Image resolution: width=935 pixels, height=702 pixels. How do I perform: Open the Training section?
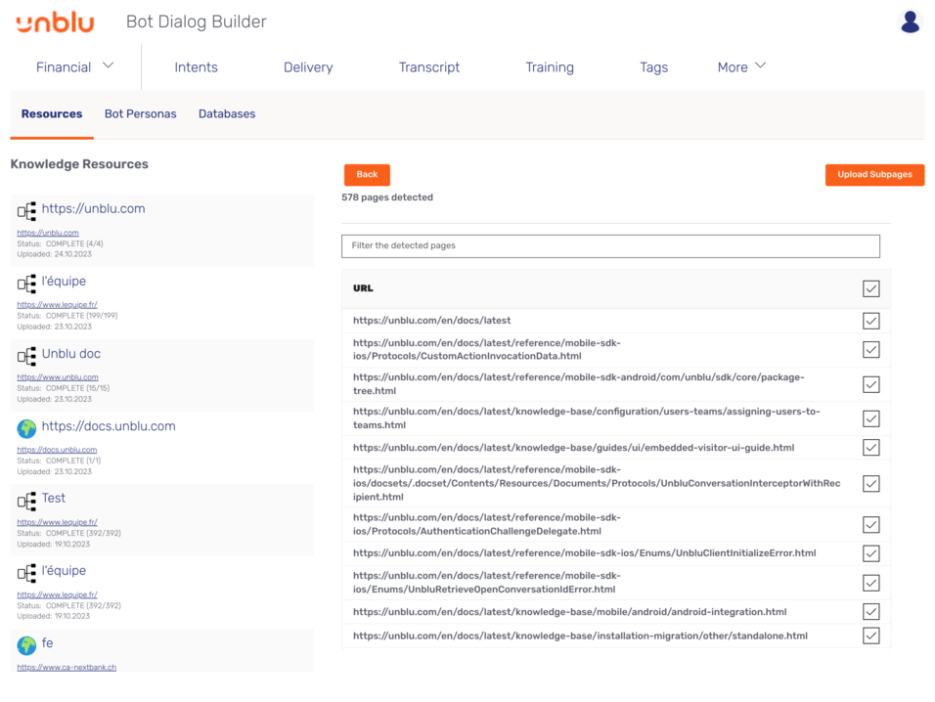[550, 67]
